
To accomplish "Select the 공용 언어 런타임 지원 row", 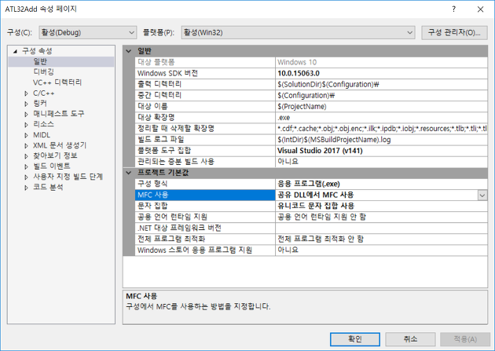I will (311, 217).
